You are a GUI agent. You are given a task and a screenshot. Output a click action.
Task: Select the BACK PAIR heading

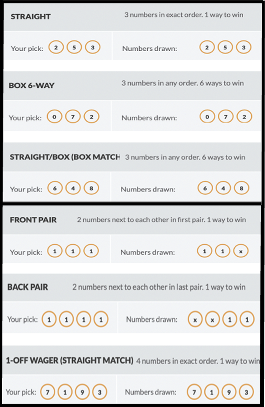[x=28, y=287]
